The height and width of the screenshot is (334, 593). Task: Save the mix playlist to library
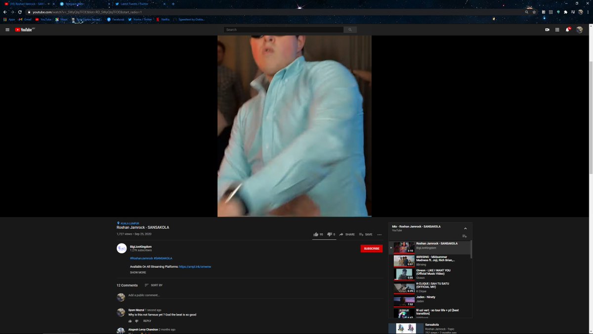coord(464,237)
